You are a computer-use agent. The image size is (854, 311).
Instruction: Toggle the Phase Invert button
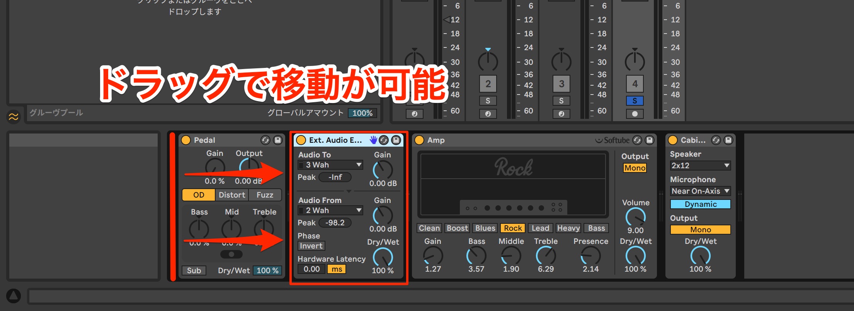(311, 246)
